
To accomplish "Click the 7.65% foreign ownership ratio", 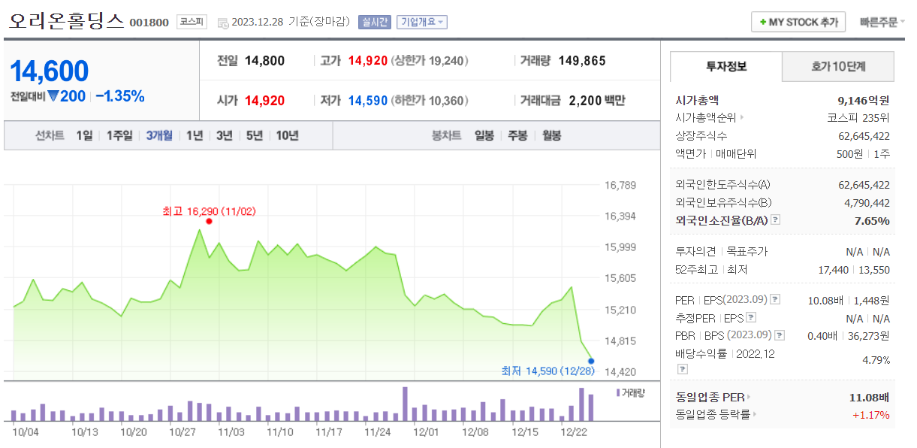I will (872, 220).
